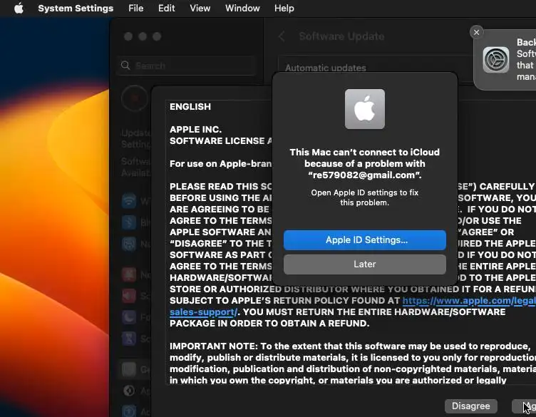Open the Help menu

(284, 9)
